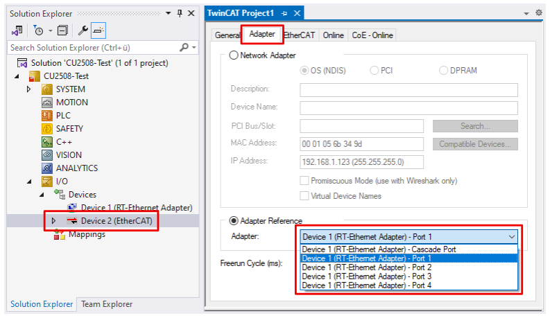Click the Devices node icon
The width and height of the screenshot is (550, 318).
(60, 195)
